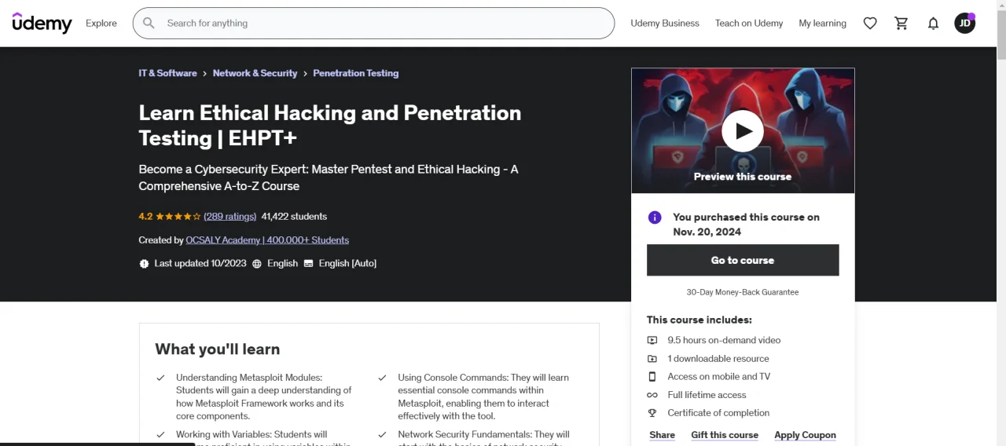1006x446 pixels.
Task: Click Full lifetime access text
Action: click(x=707, y=395)
